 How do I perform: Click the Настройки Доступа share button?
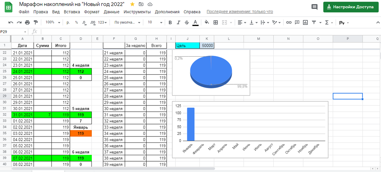pyautogui.click(x=351, y=7)
